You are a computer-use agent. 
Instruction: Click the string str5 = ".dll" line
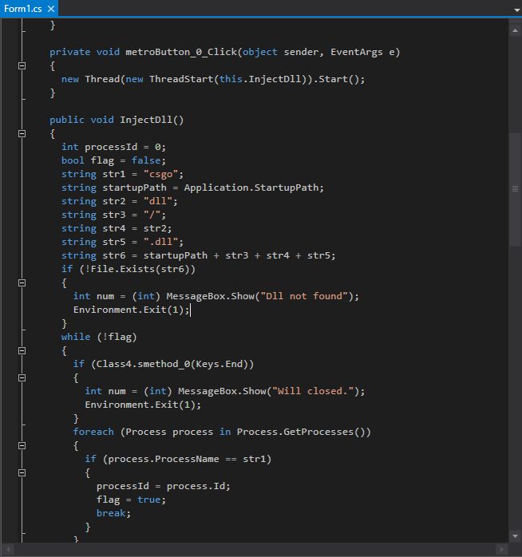point(123,242)
